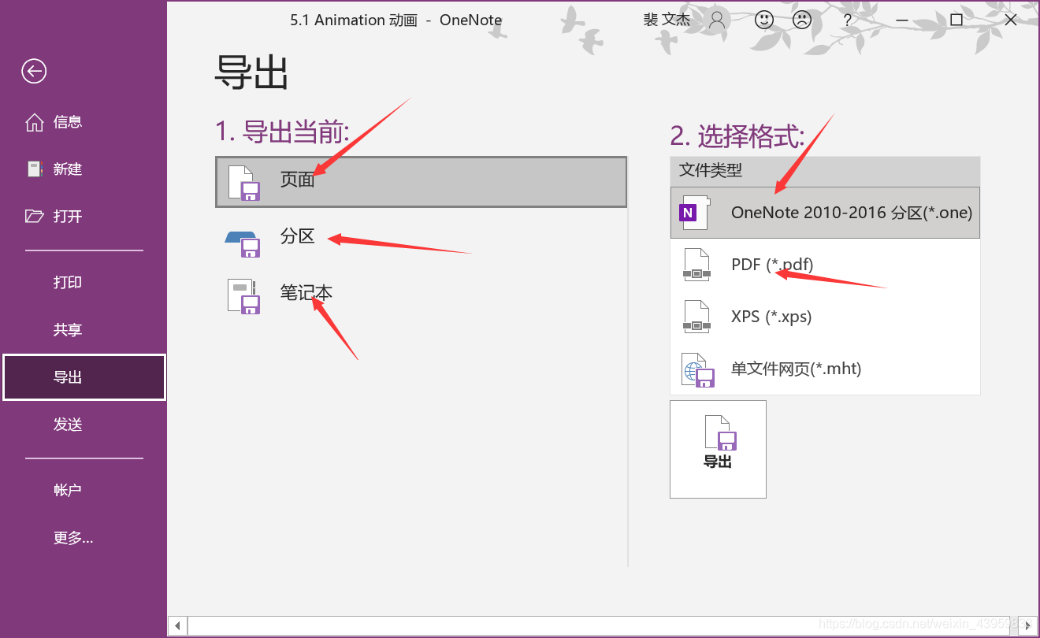
Task: Close the OneNote window
Action: [1011, 20]
